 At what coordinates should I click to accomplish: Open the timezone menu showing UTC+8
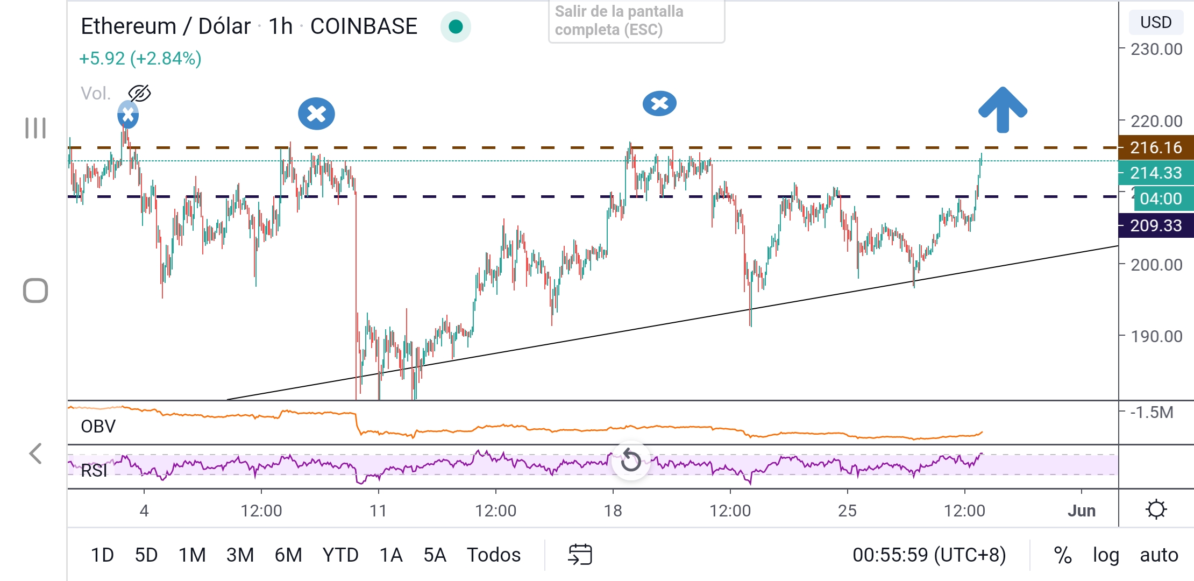coord(929,555)
